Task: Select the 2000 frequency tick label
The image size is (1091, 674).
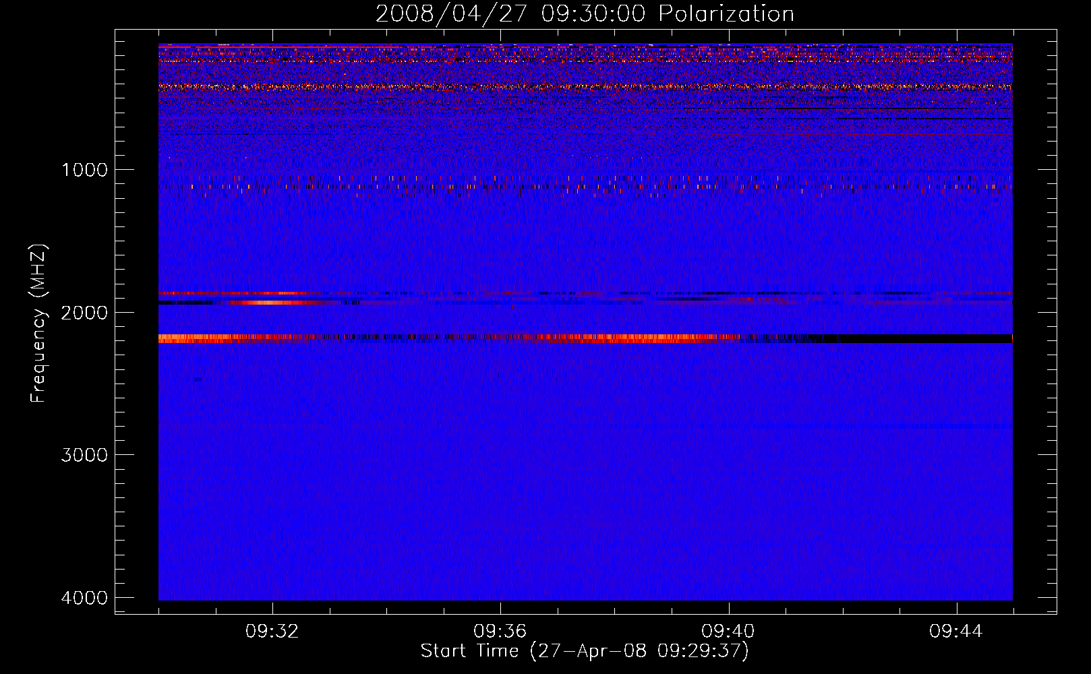Action: click(x=84, y=312)
